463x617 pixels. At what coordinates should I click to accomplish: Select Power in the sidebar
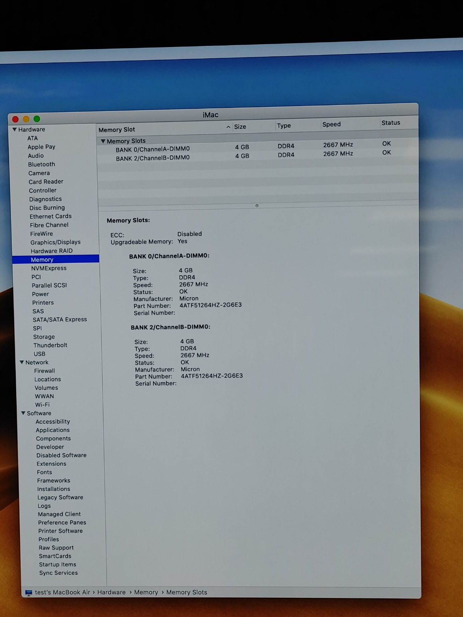click(x=40, y=294)
